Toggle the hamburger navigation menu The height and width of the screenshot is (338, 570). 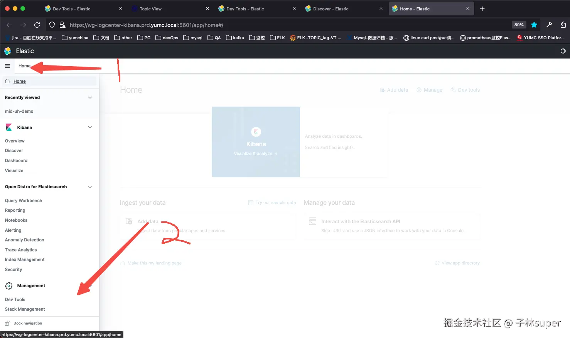click(x=7, y=66)
